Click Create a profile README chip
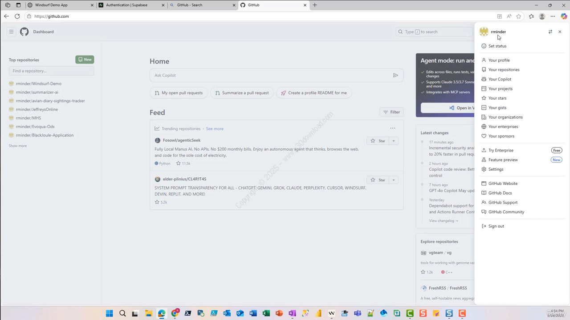Screen dimensions: 570x320 314,93
